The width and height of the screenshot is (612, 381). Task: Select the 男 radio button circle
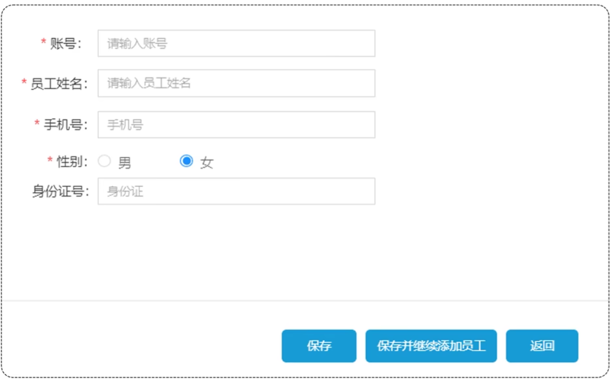tap(104, 162)
